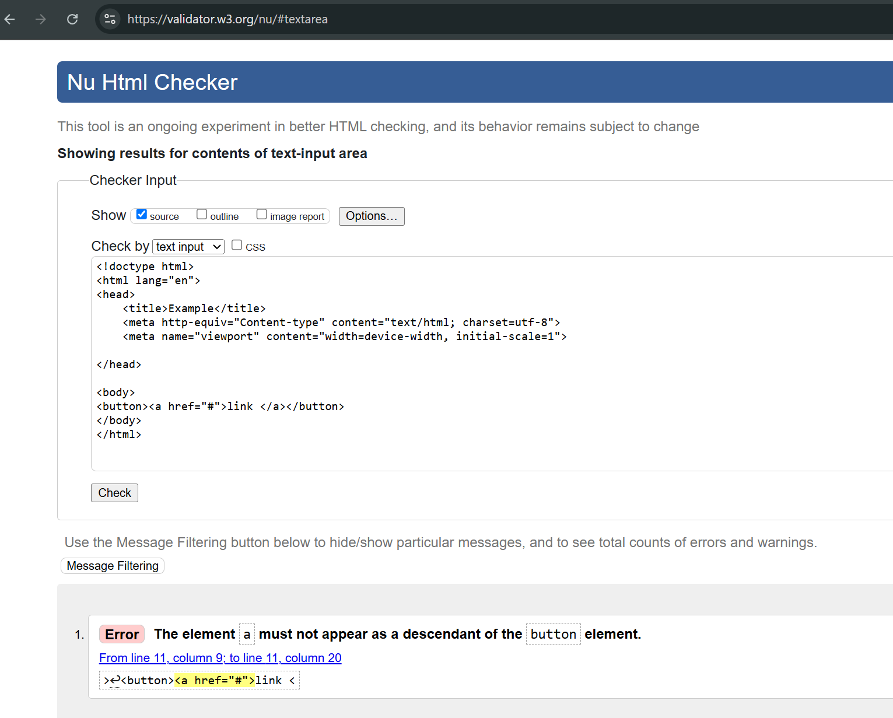Click the red Error label

[122, 634]
